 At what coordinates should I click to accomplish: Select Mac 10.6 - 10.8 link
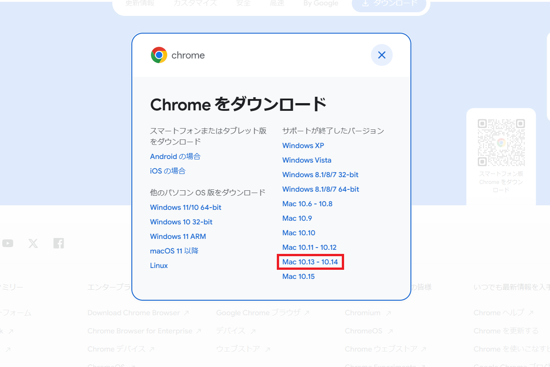tap(307, 203)
